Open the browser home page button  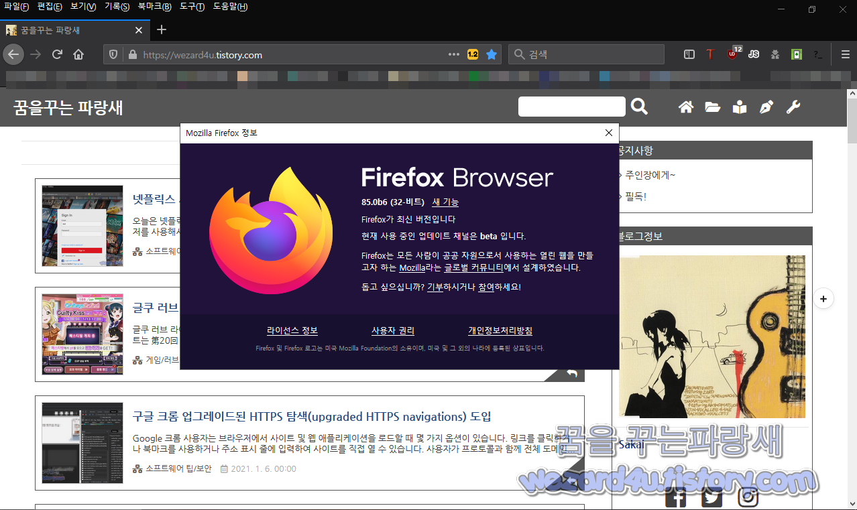click(78, 54)
